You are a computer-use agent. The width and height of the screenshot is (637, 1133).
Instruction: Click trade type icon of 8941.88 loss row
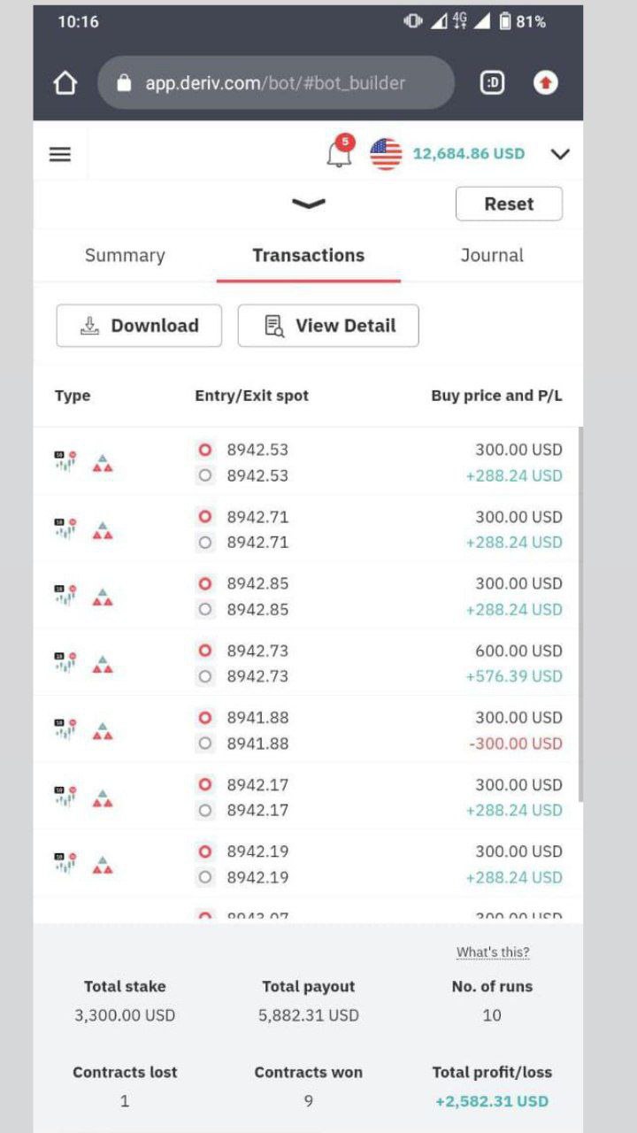pyautogui.click(x=103, y=730)
